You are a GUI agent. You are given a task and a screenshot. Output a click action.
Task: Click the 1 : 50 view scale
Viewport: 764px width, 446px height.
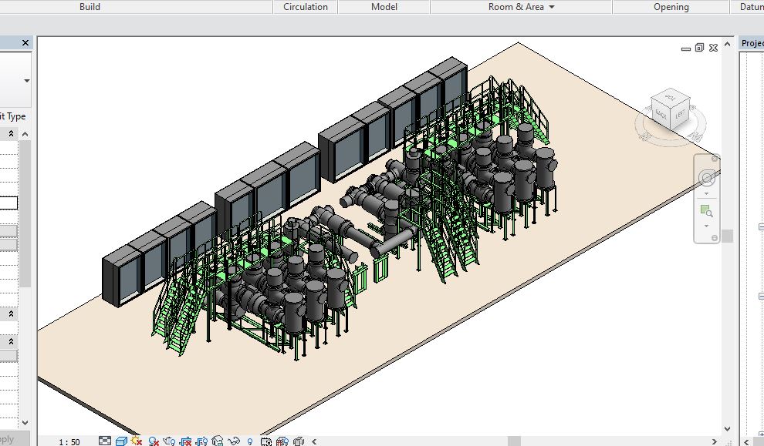[69, 441]
